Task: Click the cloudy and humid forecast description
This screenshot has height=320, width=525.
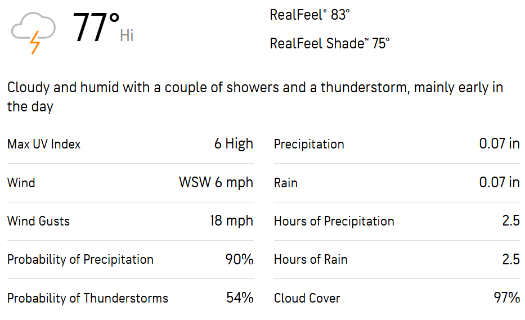Action: 255,97
